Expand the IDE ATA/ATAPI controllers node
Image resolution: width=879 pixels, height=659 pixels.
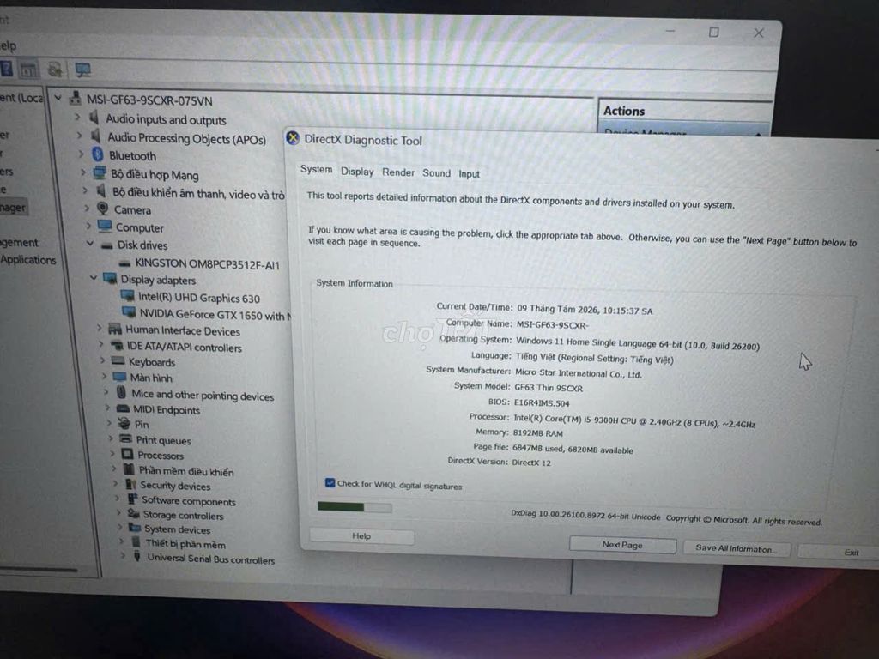click(101, 345)
